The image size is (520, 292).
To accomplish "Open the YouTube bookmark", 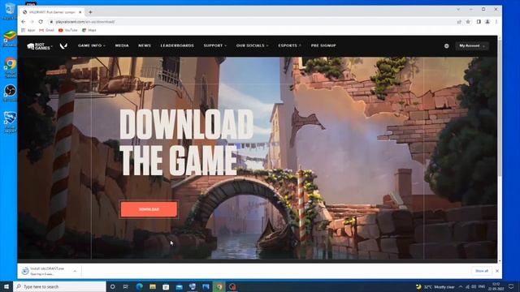I will click(x=67, y=30).
